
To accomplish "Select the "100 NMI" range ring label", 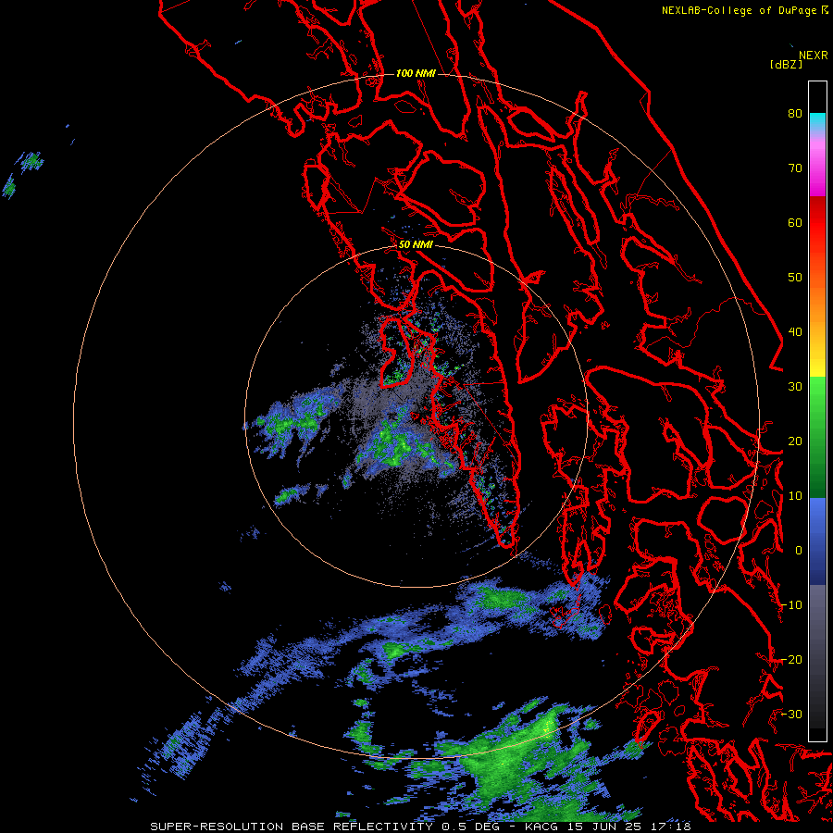I will pyautogui.click(x=416, y=73).
